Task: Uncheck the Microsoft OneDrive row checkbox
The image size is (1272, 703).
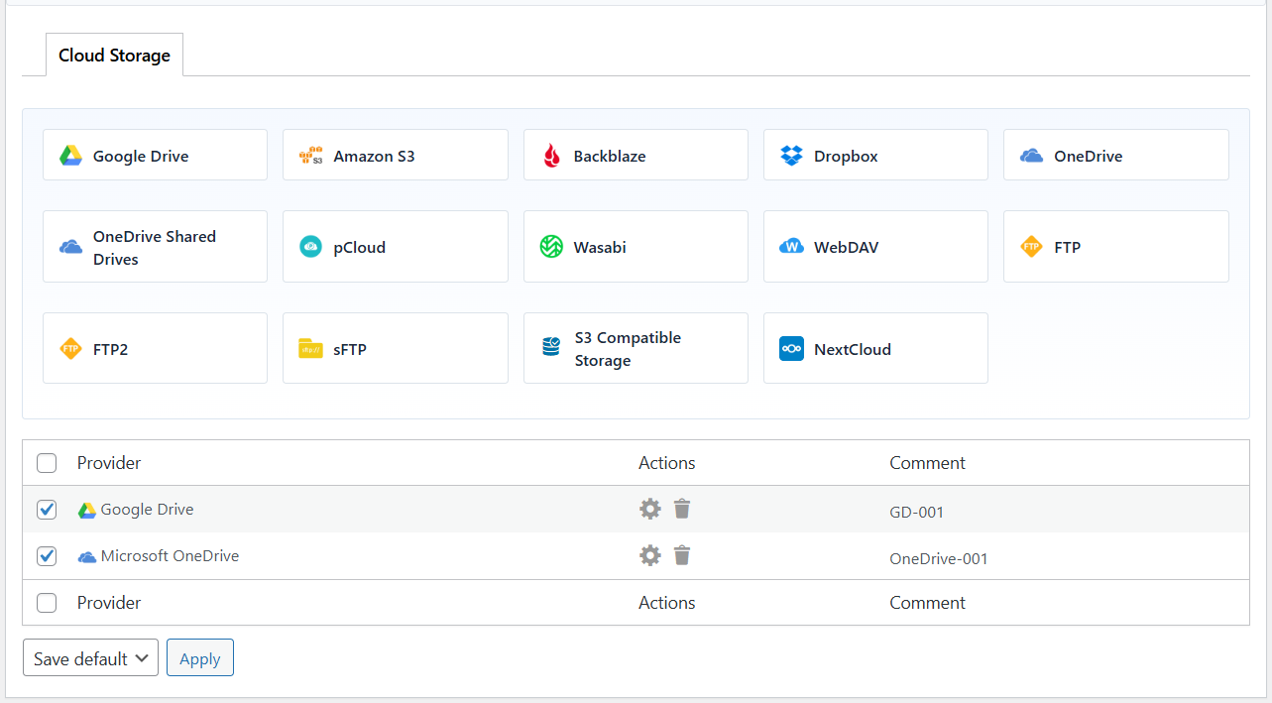Action: click(x=47, y=556)
